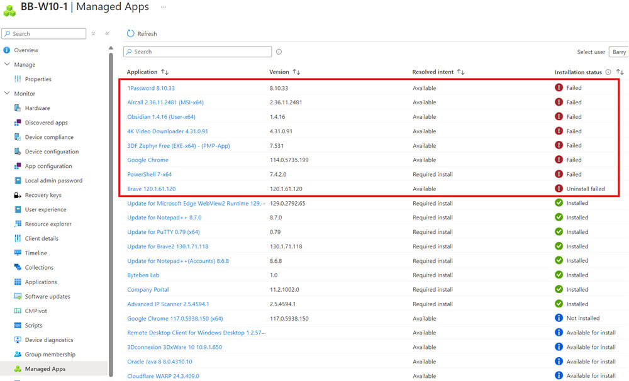Click the Client details icon
Image resolution: width=629 pixels, height=381 pixels.
tap(18, 238)
